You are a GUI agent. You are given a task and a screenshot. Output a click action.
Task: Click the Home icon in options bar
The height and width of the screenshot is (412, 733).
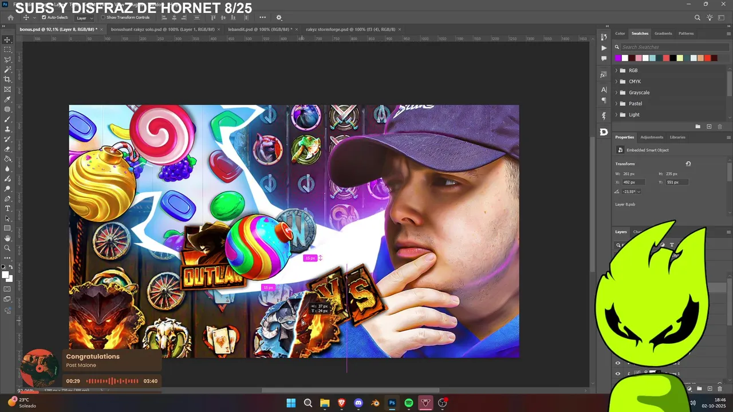pos(10,18)
